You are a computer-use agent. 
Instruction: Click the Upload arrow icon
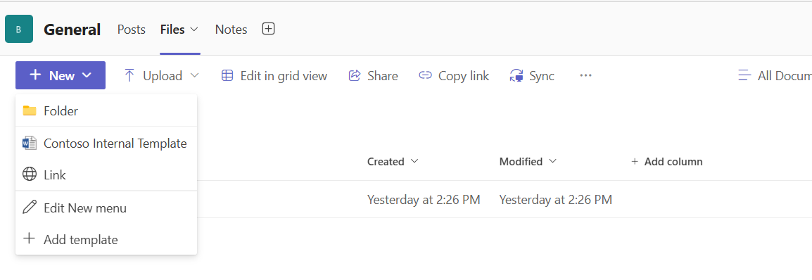pyautogui.click(x=129, y=75)
